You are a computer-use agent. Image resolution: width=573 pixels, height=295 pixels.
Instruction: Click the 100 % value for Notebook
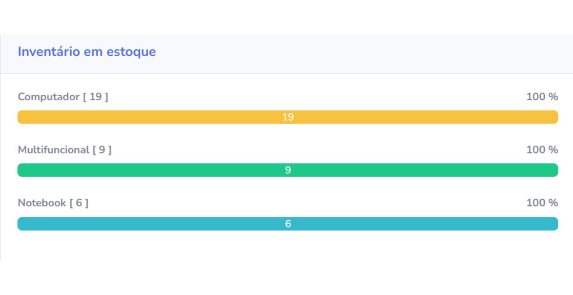pos(542,203)
